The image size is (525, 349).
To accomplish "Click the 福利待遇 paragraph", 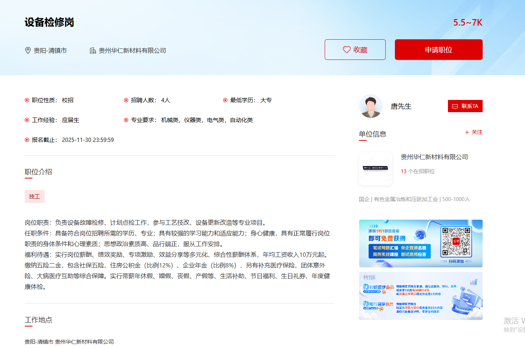I will 177,271.
